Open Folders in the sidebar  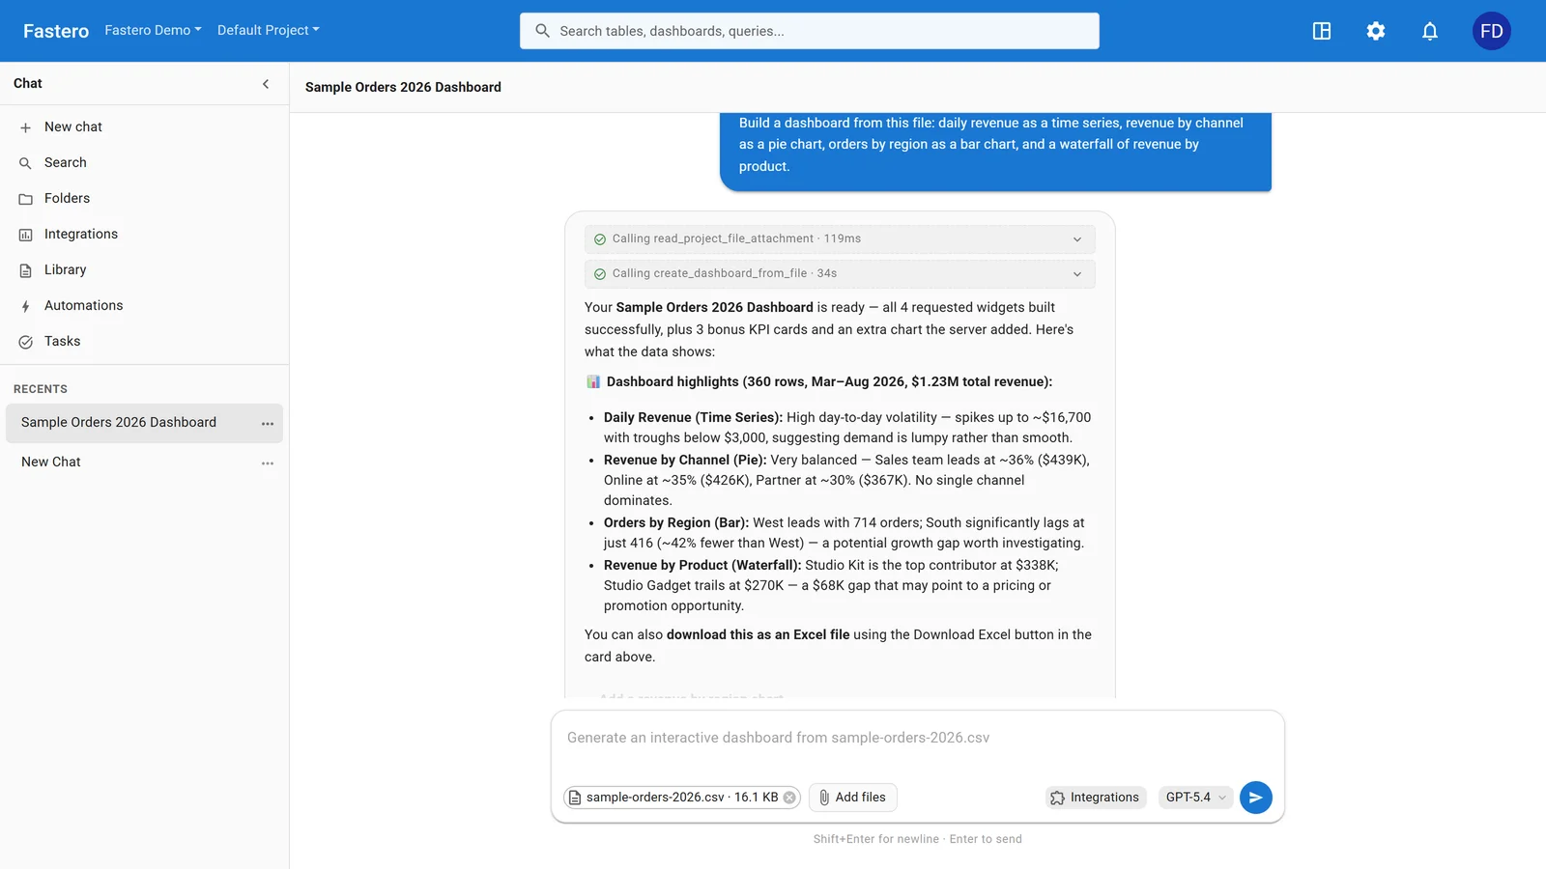[x=145, y=198]
